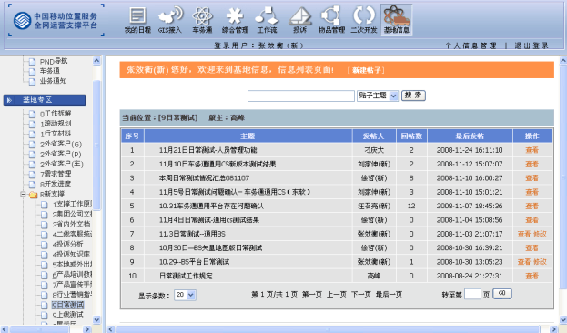
Task: Click the 新建帖子 new post link
Action: point(366,70)
